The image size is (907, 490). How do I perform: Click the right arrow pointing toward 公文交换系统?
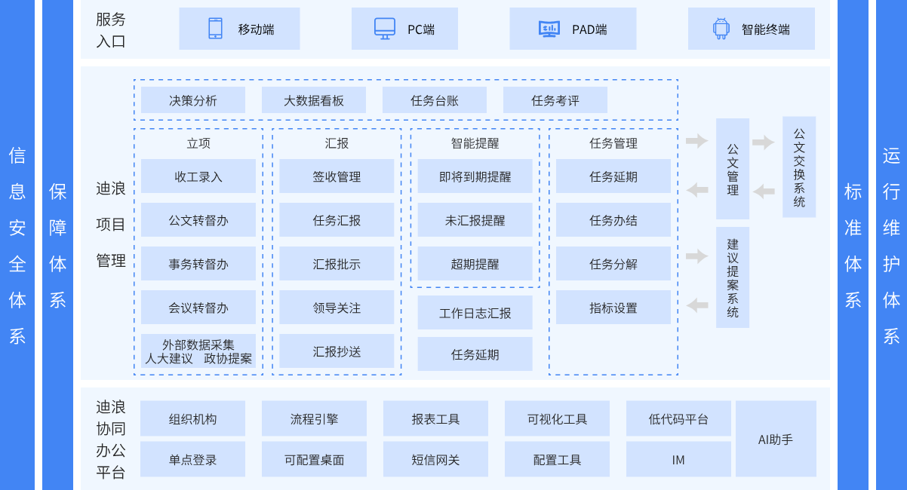(x=764, y=142)
